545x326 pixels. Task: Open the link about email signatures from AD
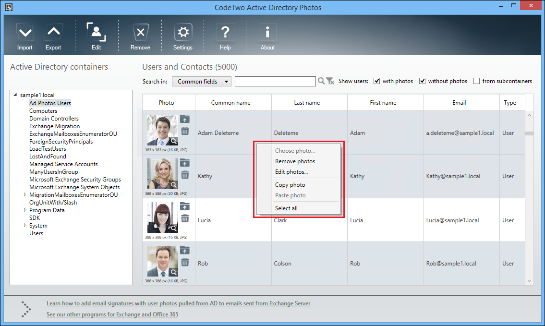coord(178,303)
